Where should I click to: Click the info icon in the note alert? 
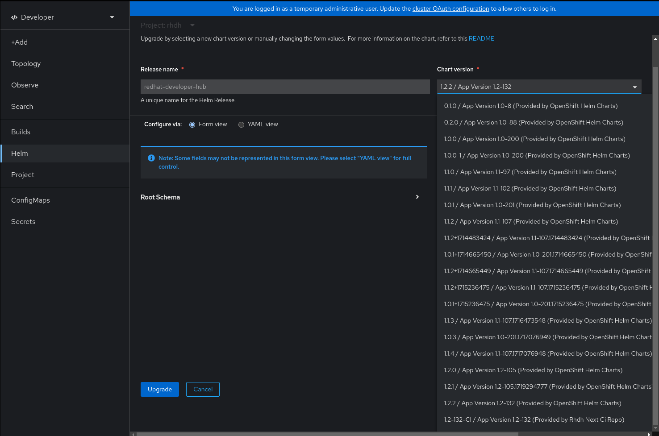151,158
